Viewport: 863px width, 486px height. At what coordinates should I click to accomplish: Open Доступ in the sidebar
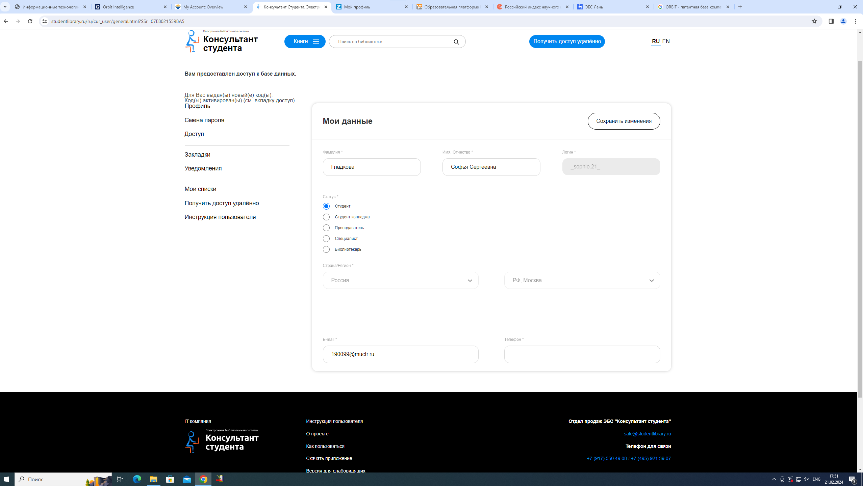(194, 134)
